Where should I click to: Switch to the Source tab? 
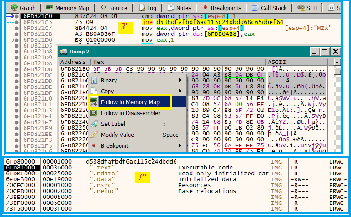click(114, 8)
